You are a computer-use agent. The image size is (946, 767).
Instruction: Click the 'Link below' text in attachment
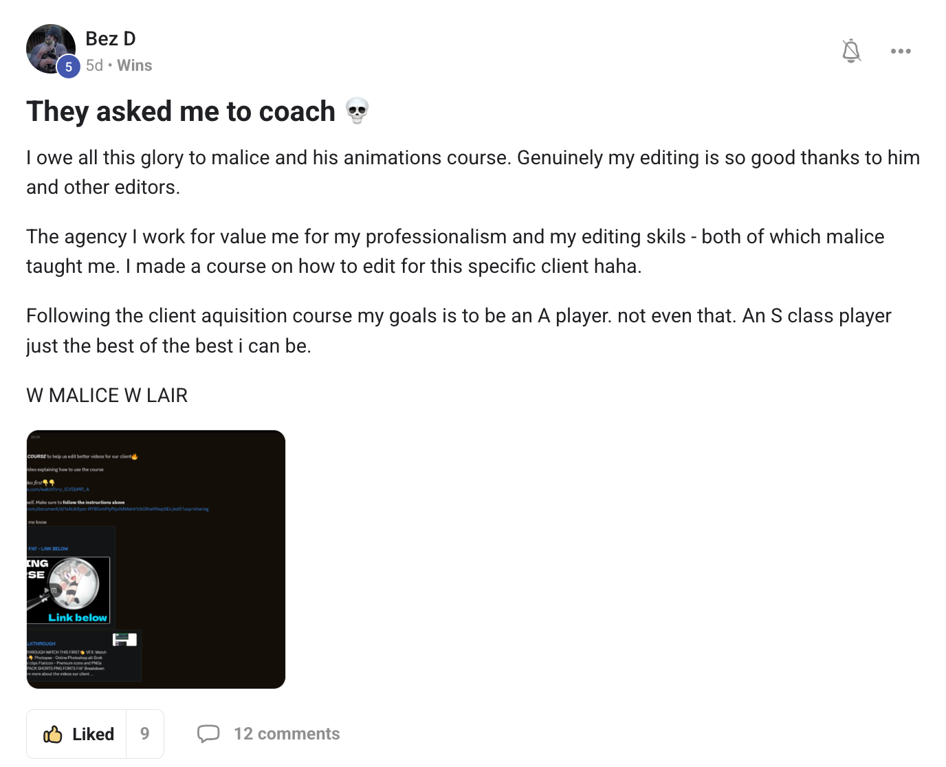78,618
